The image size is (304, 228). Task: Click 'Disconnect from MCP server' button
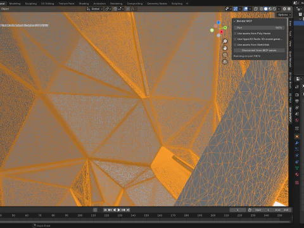(259, 51)
